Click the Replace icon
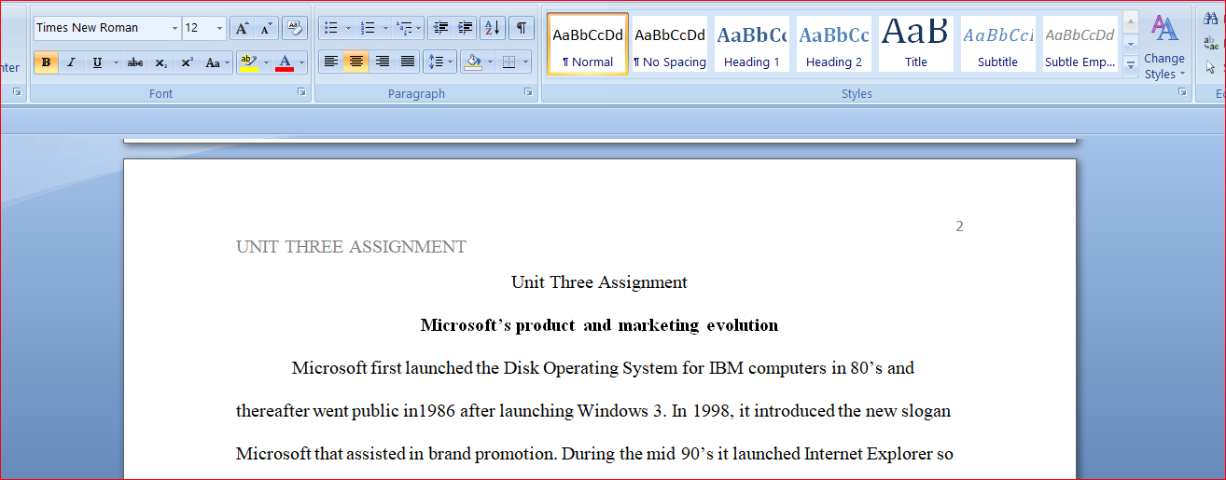This screenshot has width=1226, height=480. click(x=1213, y=44)
